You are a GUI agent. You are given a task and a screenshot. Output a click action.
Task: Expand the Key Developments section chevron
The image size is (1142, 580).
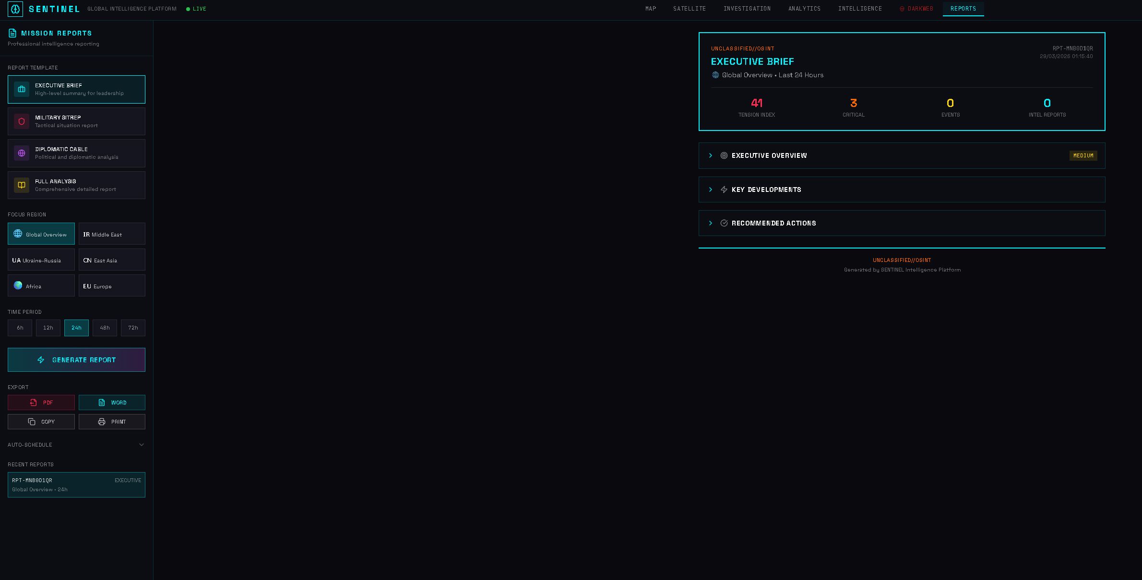click(x=711, y=189)
